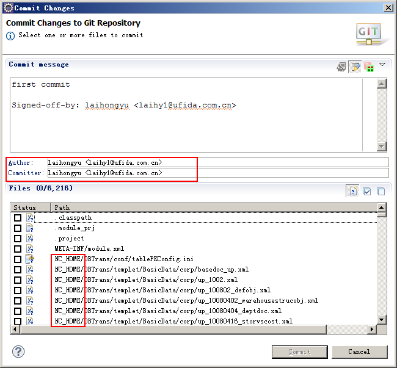Open commit message view menu arrow
The width and height of the screenshot is (397, 368).
coord(382,65)
